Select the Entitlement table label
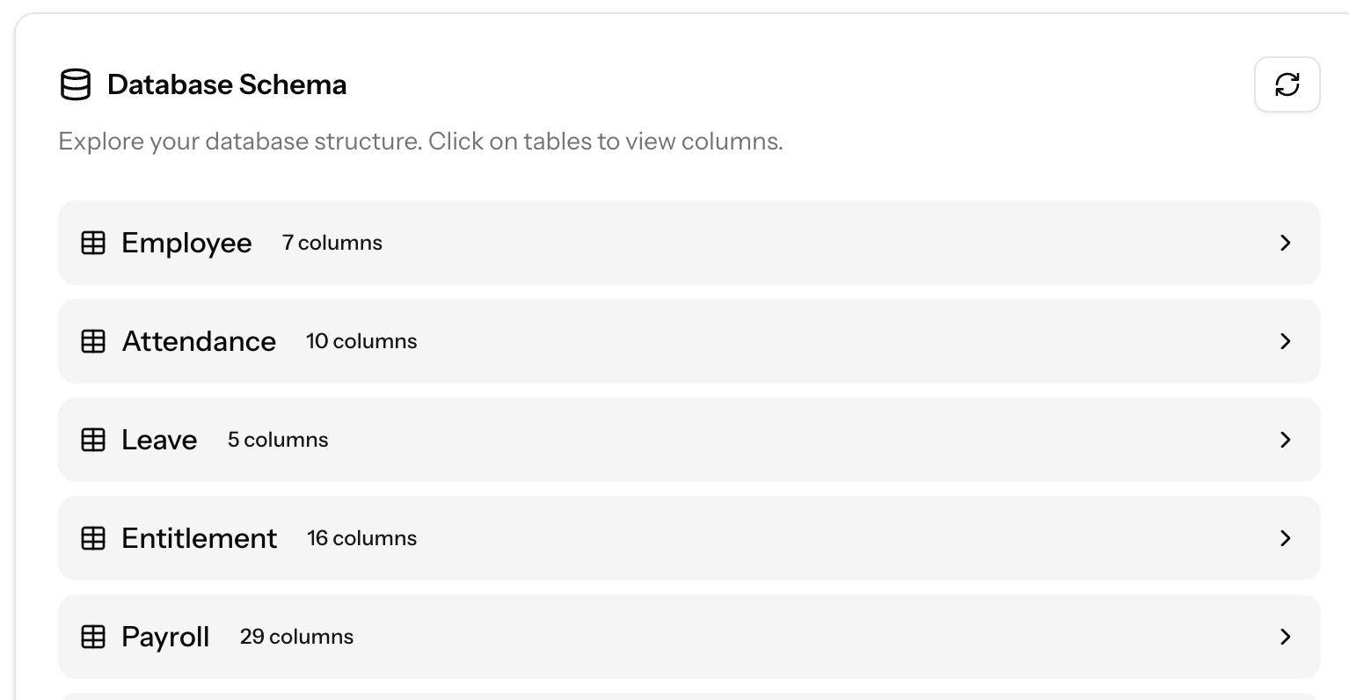This screenshot has height=700, width=1349. click(199, 538)
